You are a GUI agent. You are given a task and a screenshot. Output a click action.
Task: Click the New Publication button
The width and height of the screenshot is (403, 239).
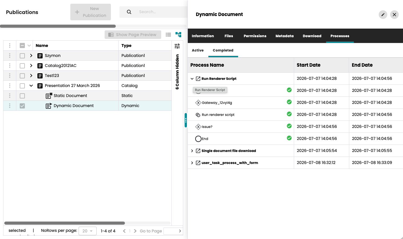tap(91, 12)
